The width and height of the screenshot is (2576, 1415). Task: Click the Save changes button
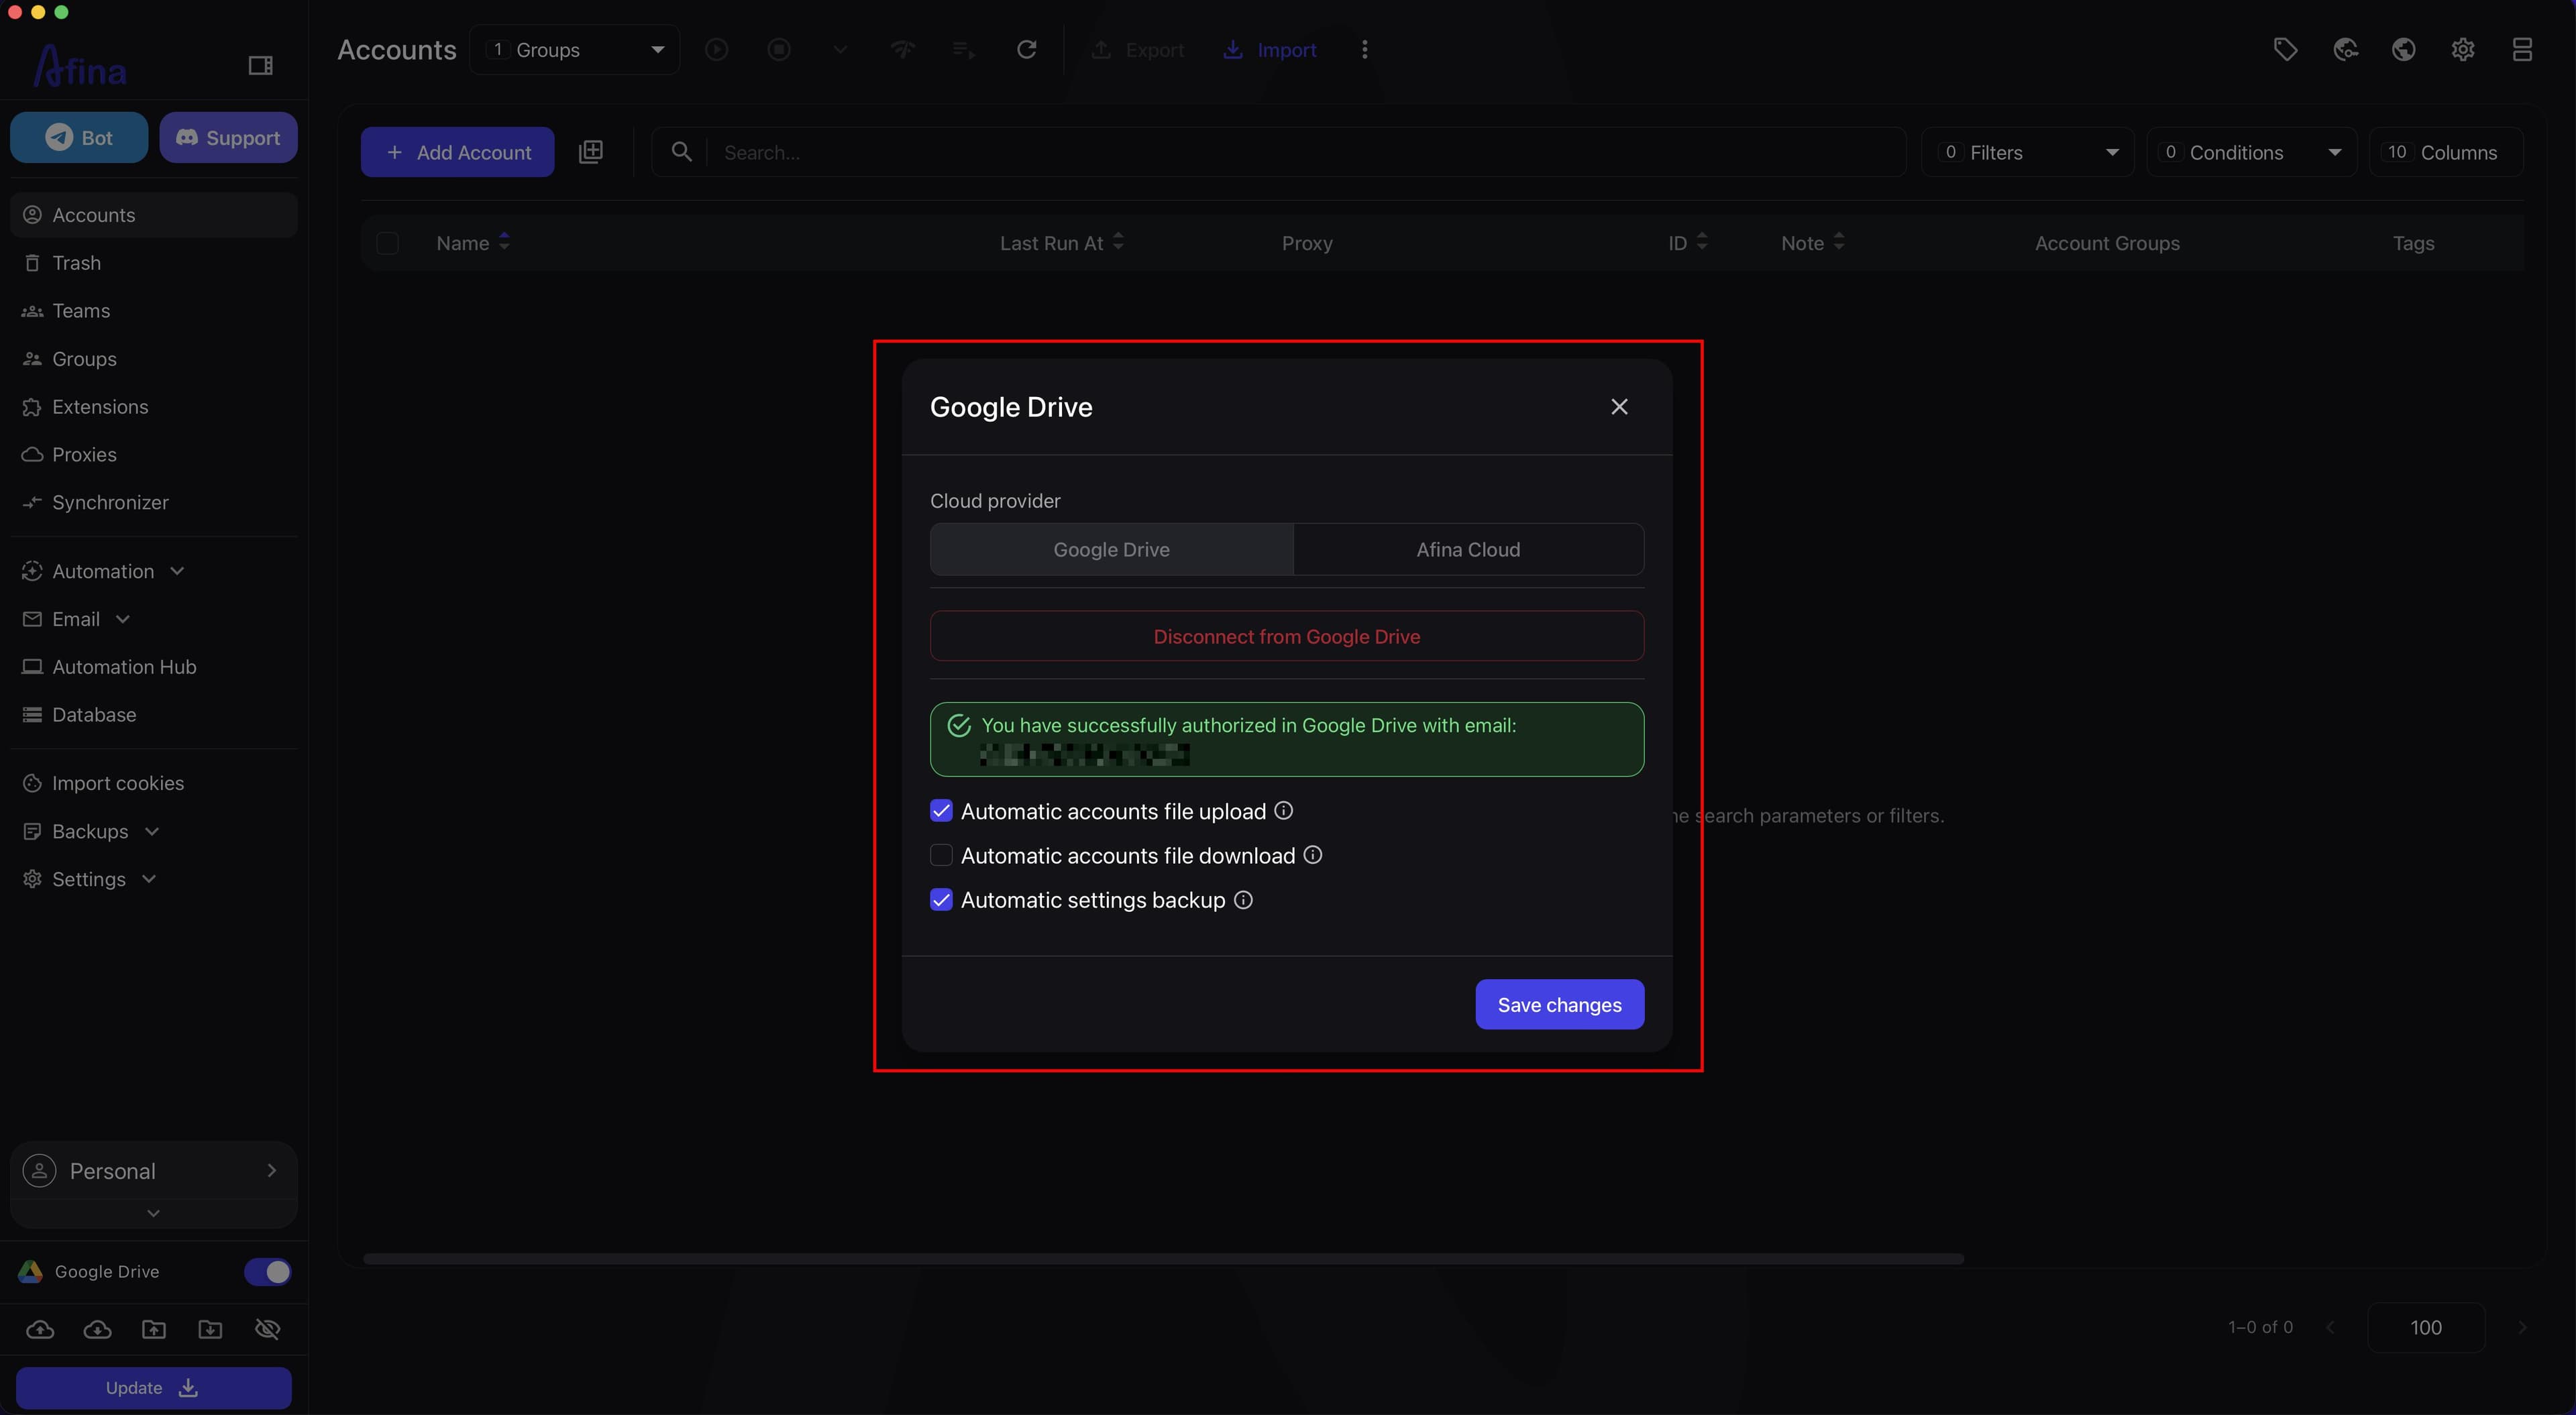(x=1559, y=1004)
